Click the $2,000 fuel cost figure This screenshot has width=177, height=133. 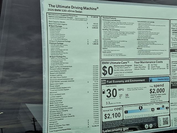point(157,91)
